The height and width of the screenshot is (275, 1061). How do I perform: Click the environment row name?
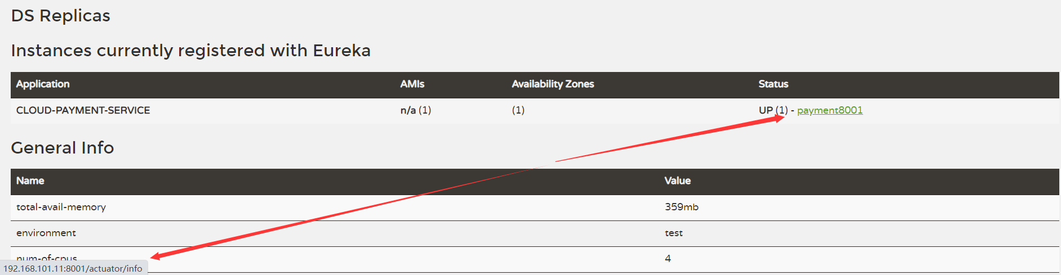point(46,233)
